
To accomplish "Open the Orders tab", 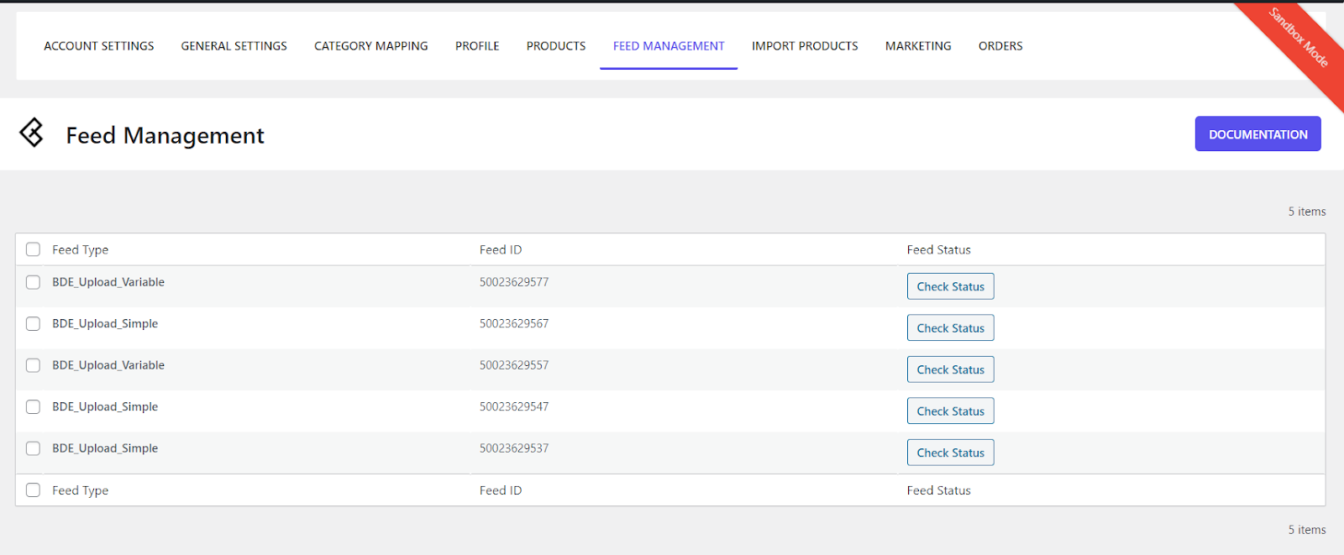I will tap(1000, 46).
